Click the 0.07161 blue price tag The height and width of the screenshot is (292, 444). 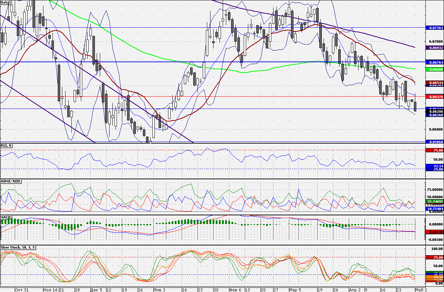click(x=435, y=27)
